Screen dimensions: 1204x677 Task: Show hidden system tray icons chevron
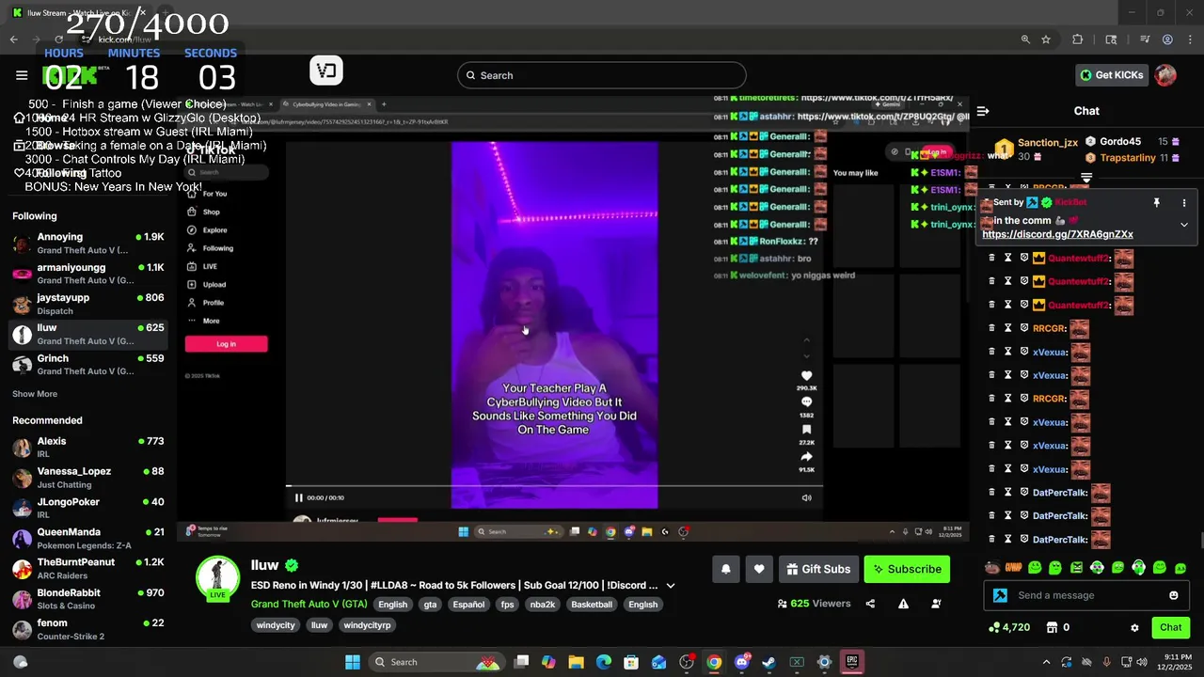[1046, 662]
